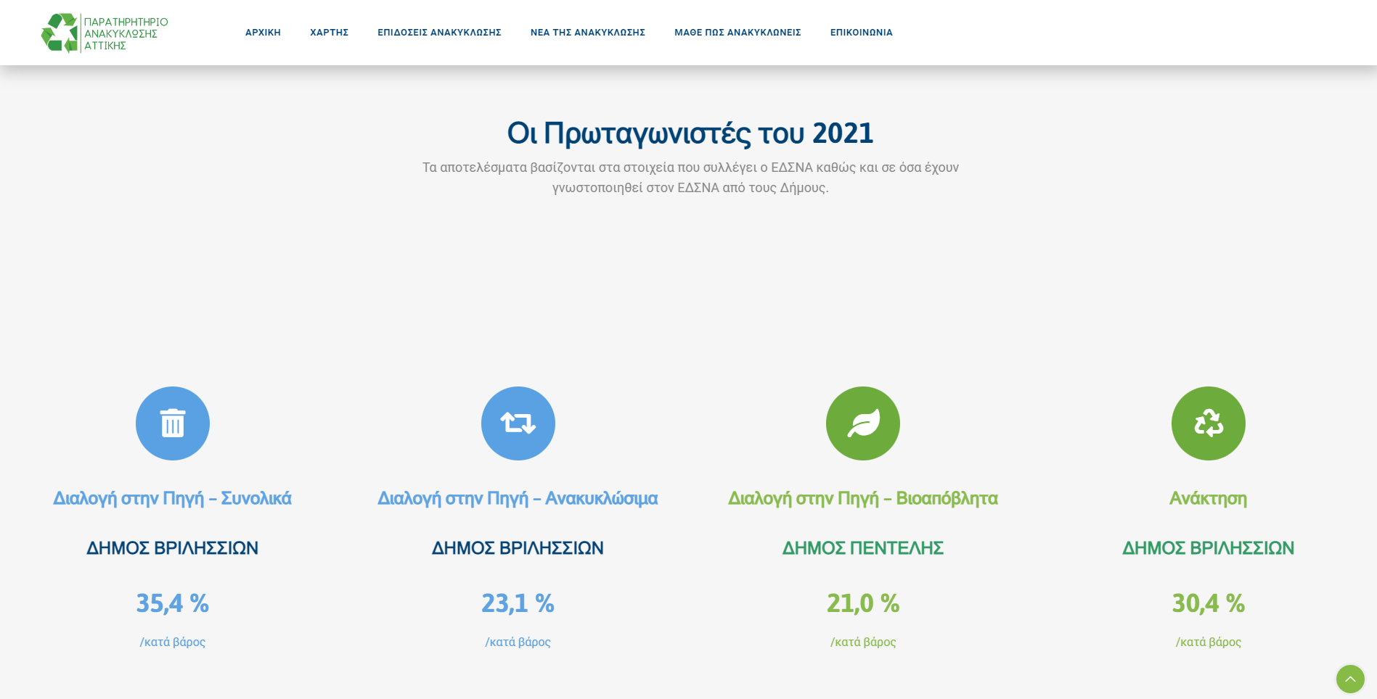Click the Διαλογή στην Πηγή – Συνολικά heading

172,498
